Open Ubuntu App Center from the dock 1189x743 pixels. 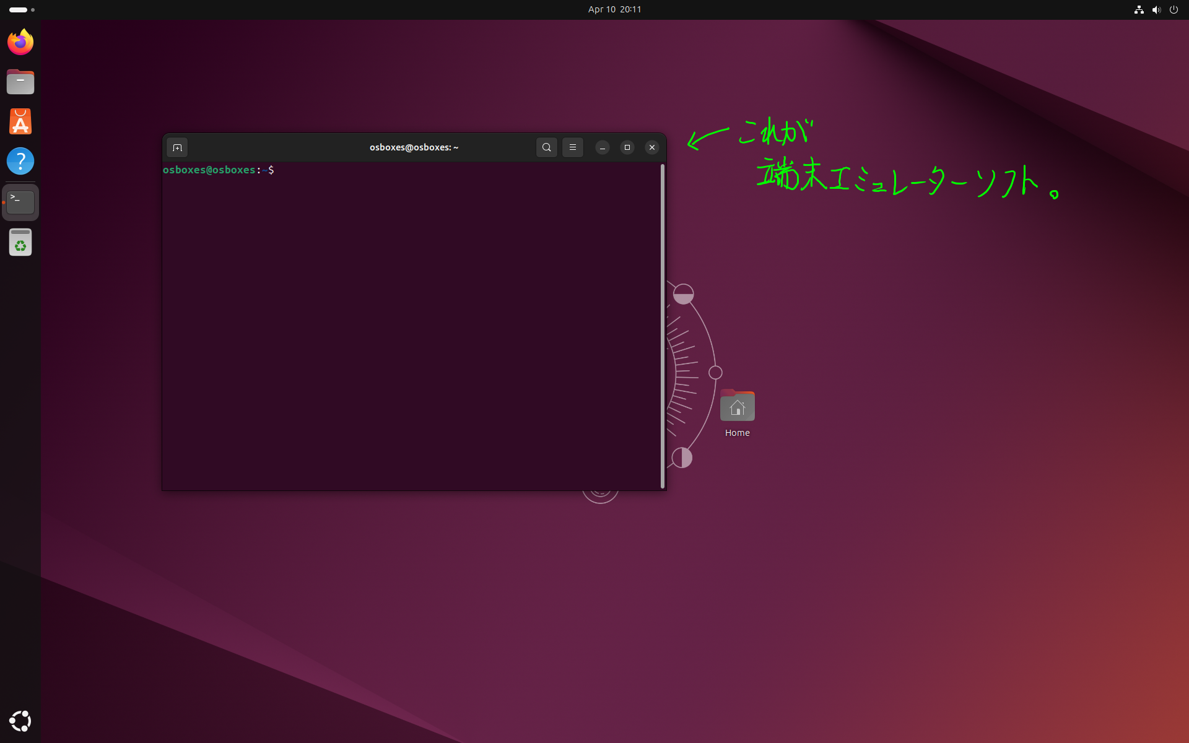pos(20,121)
